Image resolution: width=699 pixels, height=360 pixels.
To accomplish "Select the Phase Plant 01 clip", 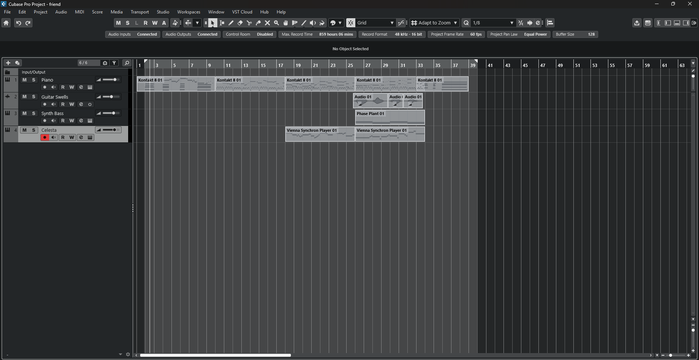I will click(390, 118).
